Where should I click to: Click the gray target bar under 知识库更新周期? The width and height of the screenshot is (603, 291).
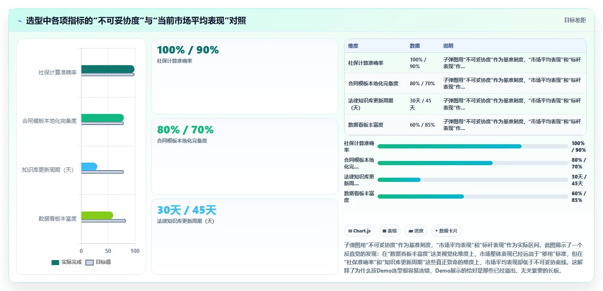pos(102,172)
